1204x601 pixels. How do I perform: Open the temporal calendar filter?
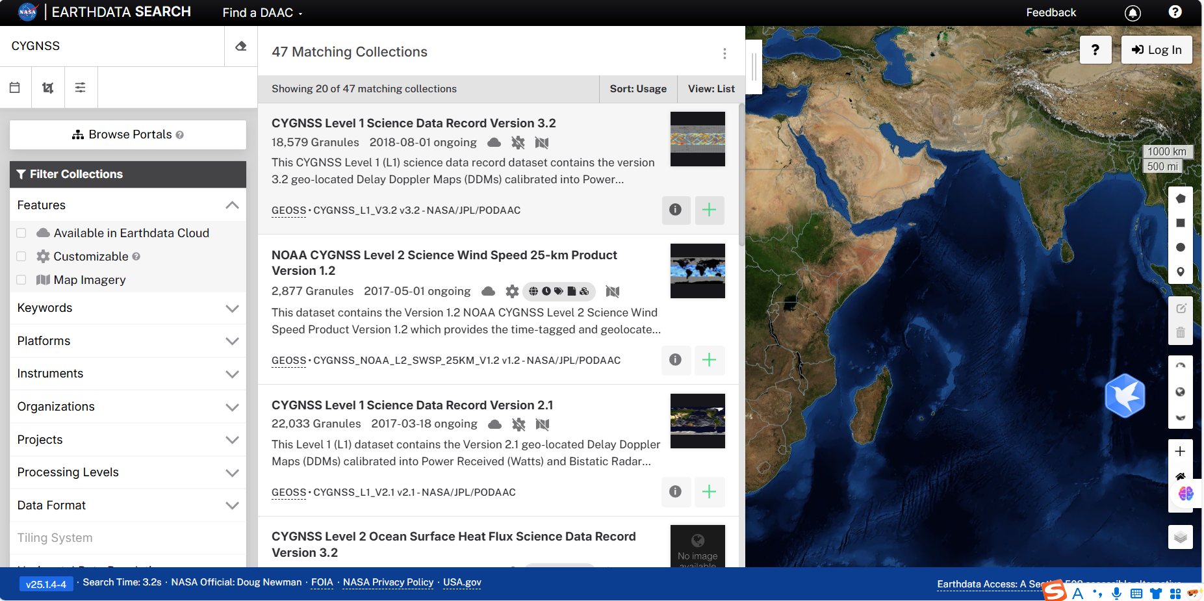tap(15, 87)
